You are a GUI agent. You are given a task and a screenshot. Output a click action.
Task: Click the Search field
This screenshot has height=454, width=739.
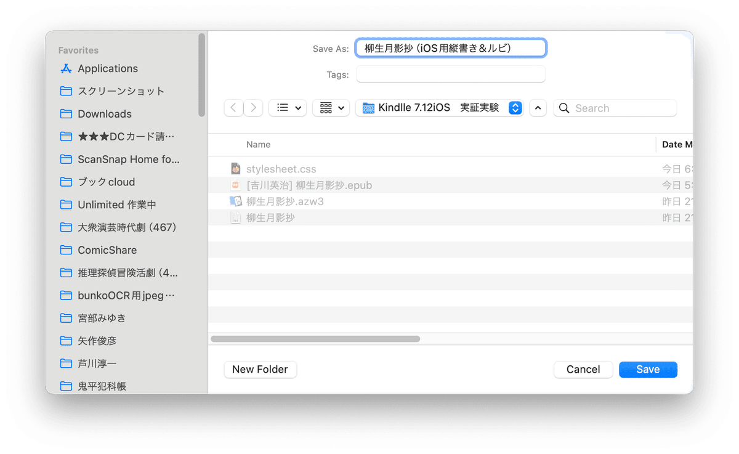[615, 108]
